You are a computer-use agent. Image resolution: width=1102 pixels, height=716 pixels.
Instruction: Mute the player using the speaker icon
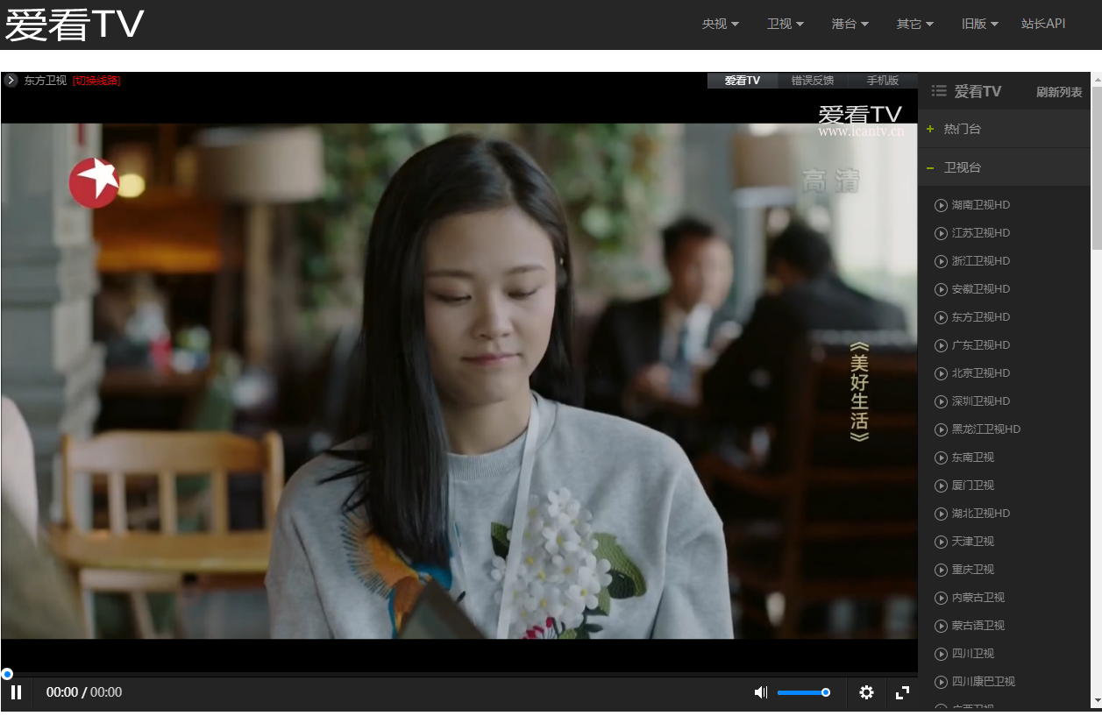760,692
